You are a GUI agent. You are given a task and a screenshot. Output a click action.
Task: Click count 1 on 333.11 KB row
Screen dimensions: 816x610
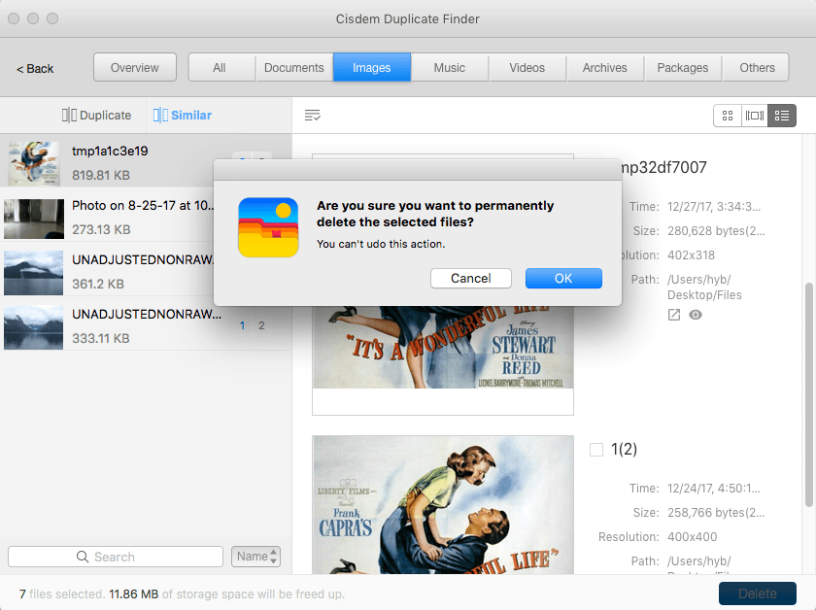[242, 325]
